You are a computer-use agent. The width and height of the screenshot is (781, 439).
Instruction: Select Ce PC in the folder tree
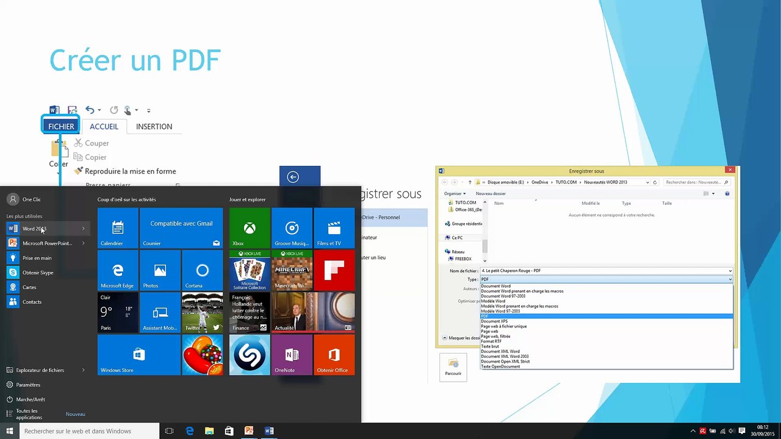coord(457,238)
